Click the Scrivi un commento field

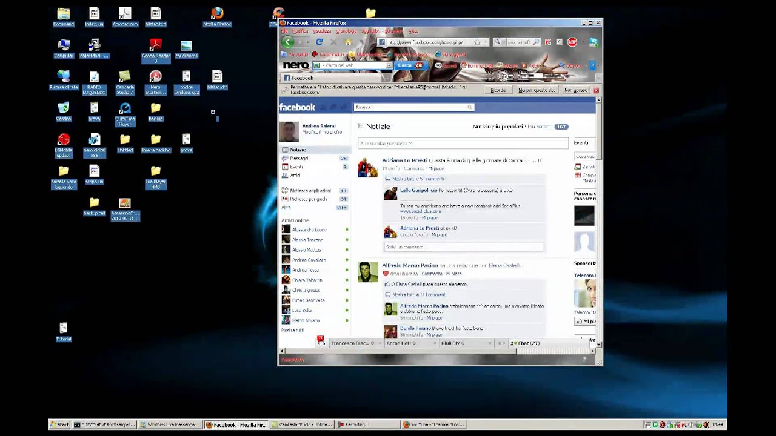[x=464, y=247]
